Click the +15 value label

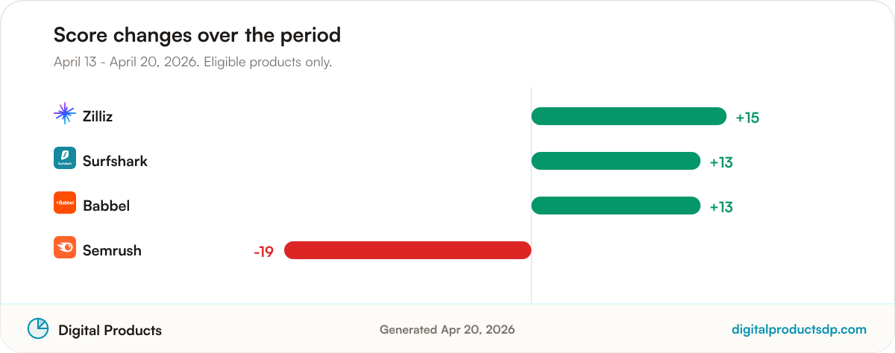pos(747,118)
